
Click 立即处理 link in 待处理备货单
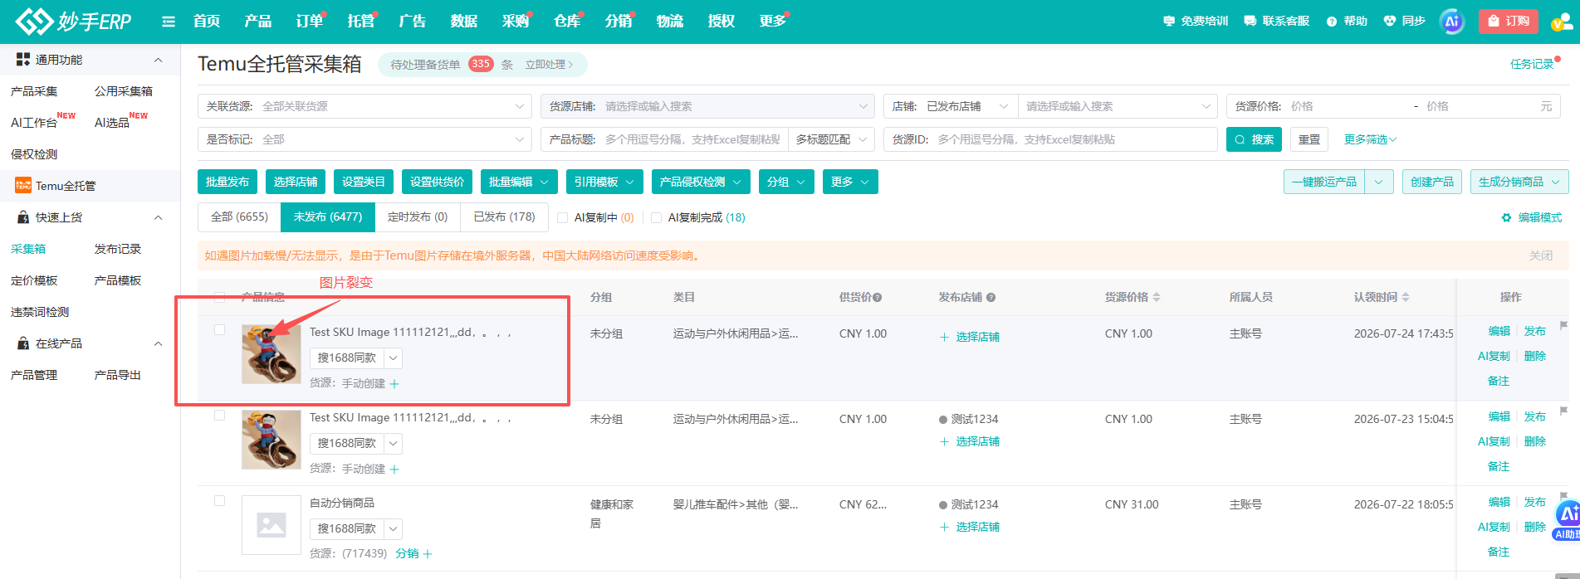coord(549,65)
